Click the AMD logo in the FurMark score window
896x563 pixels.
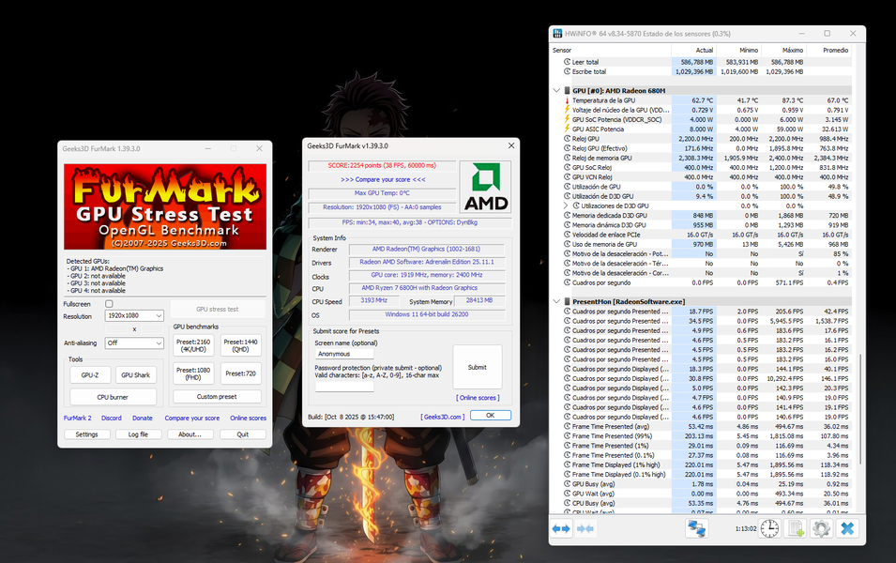click(486, 187)
